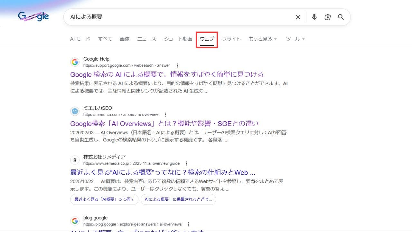
Task: Clear the search query with the X icon
Action: coord(298,17)
